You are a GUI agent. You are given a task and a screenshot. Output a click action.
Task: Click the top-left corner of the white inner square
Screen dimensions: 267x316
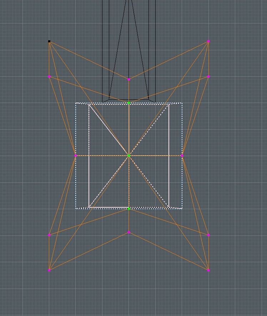coord(89,104)
